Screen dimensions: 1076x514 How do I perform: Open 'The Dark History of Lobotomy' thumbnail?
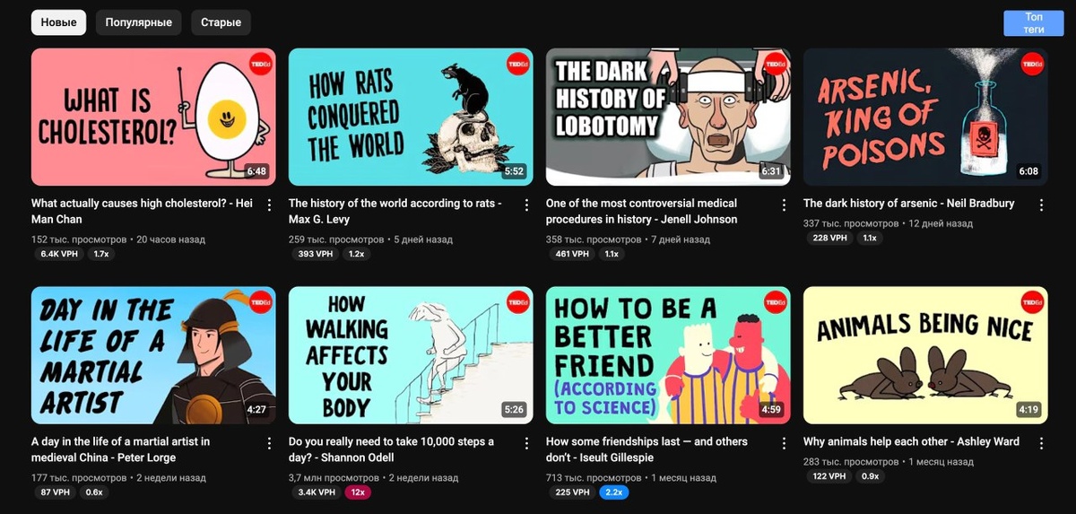[668, 117]
